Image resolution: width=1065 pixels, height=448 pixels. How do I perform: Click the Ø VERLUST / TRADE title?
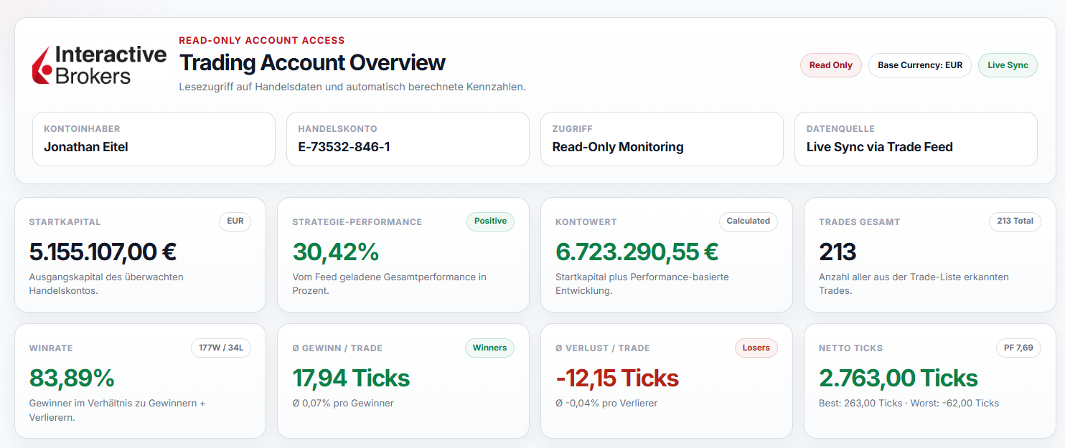pyautogui.click(x=603, y=348)
